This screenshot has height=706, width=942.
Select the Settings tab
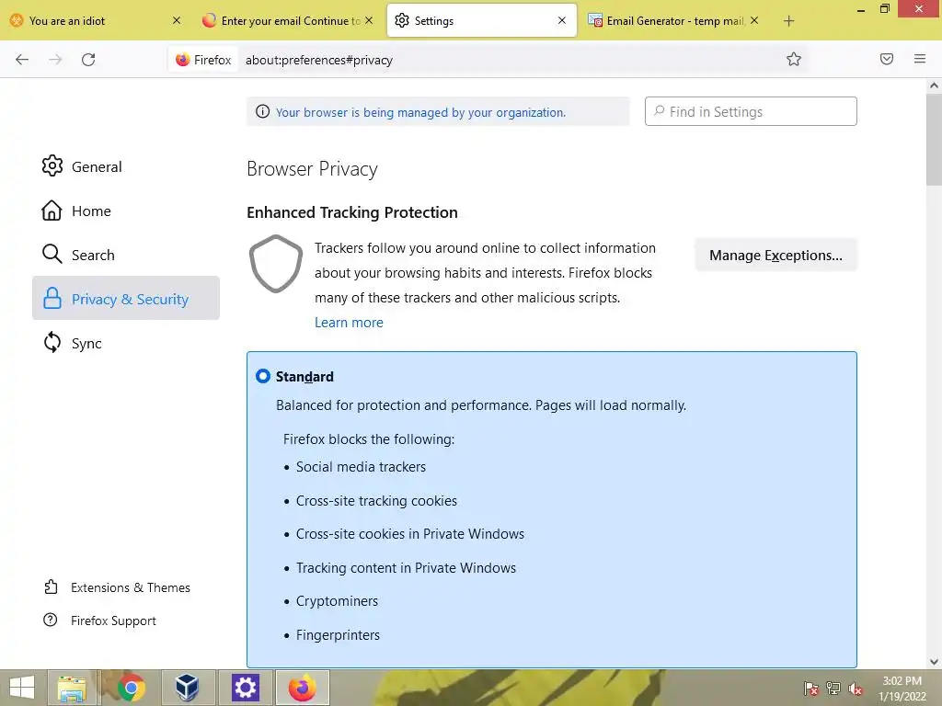(x=482, y=20)
